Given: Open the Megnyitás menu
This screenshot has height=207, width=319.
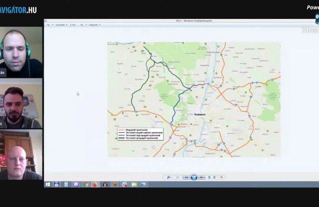Looking at the screenshot, I should (94, 24).
